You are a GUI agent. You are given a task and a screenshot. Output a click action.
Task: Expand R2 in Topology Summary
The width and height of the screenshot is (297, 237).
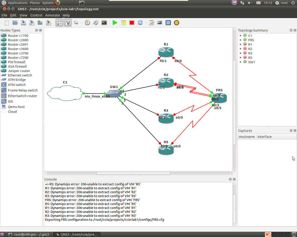[x=241, y=49]
